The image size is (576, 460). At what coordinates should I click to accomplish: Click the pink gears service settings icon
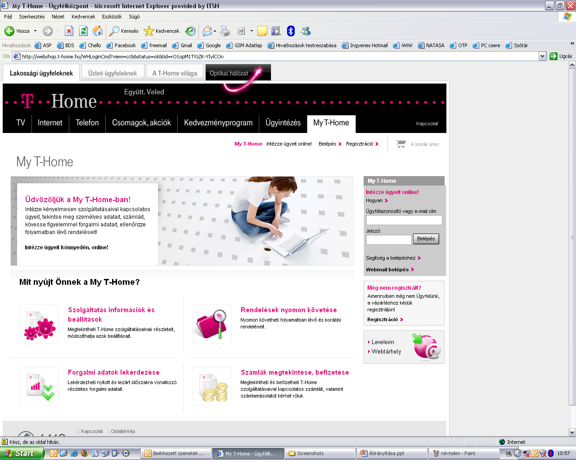click(x=40, y=324)
